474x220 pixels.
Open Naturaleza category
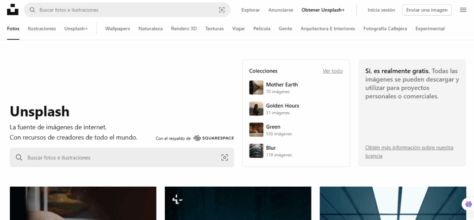150,29
